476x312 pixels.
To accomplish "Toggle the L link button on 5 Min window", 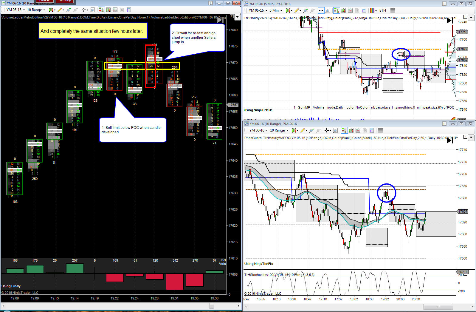I will click(444, 4).
